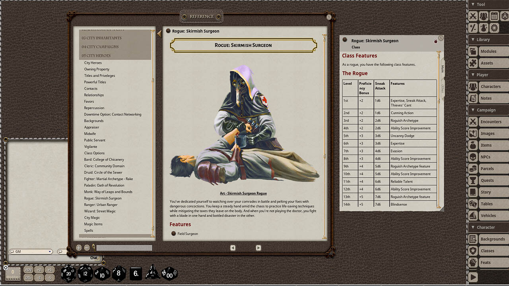Open the Combat Tracker crossed-swords tool
Image resolution: width=509 pixels, height=286 pixels.
[473, 16]
